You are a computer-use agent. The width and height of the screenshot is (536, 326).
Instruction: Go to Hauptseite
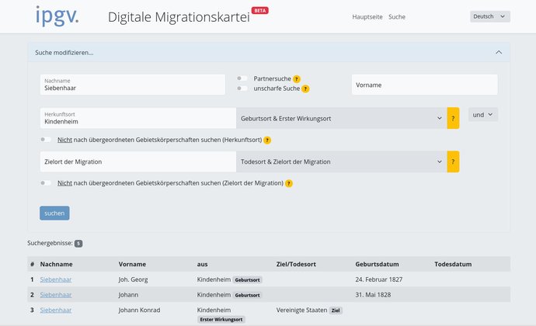pyautogui.click(x=367, y=17)
